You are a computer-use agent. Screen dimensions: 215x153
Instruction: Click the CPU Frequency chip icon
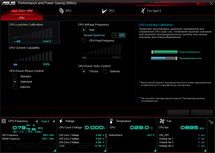pos(4,121)
